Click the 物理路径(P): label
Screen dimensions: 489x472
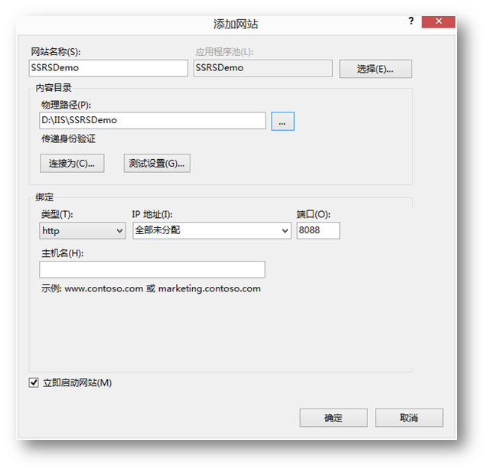pyautogui.click(x=66, y=105)
